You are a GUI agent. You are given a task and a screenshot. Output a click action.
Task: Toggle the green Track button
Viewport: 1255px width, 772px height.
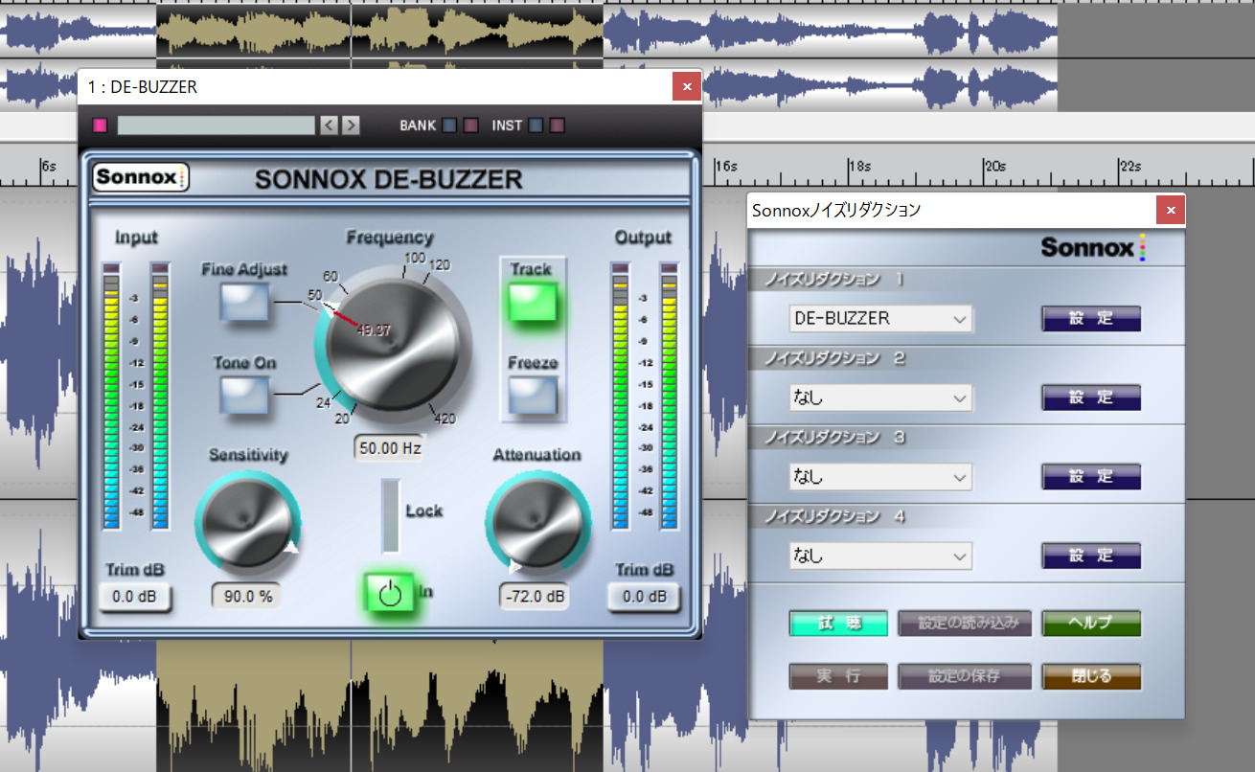pos(533,302)
